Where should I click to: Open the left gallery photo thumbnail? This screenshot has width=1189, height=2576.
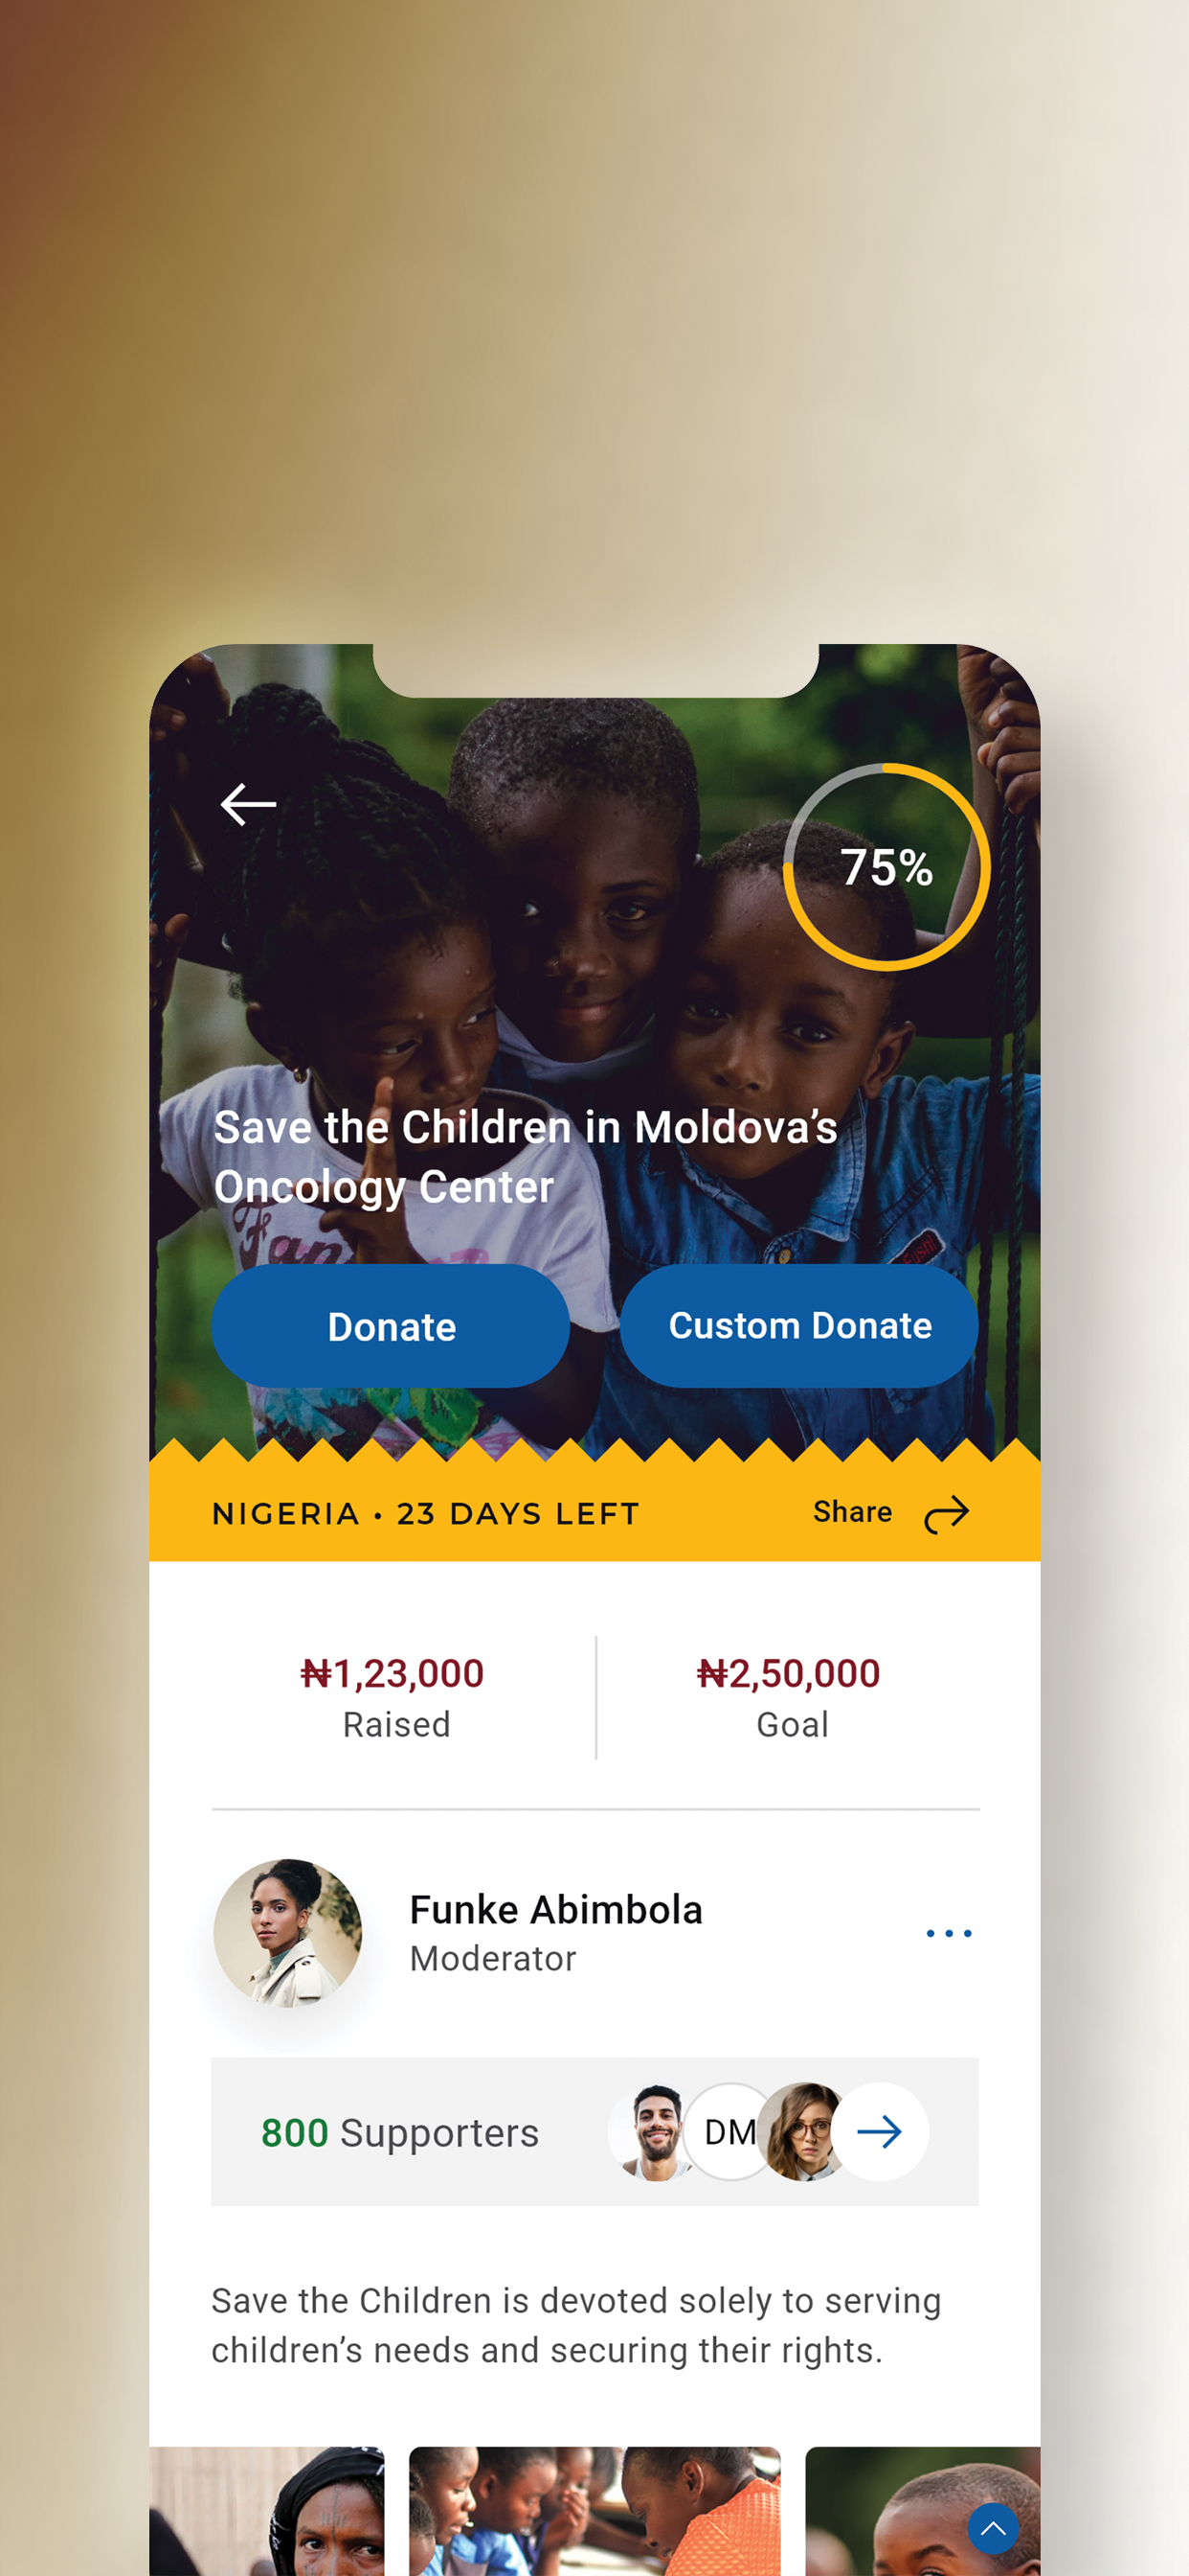[267, 2510]
